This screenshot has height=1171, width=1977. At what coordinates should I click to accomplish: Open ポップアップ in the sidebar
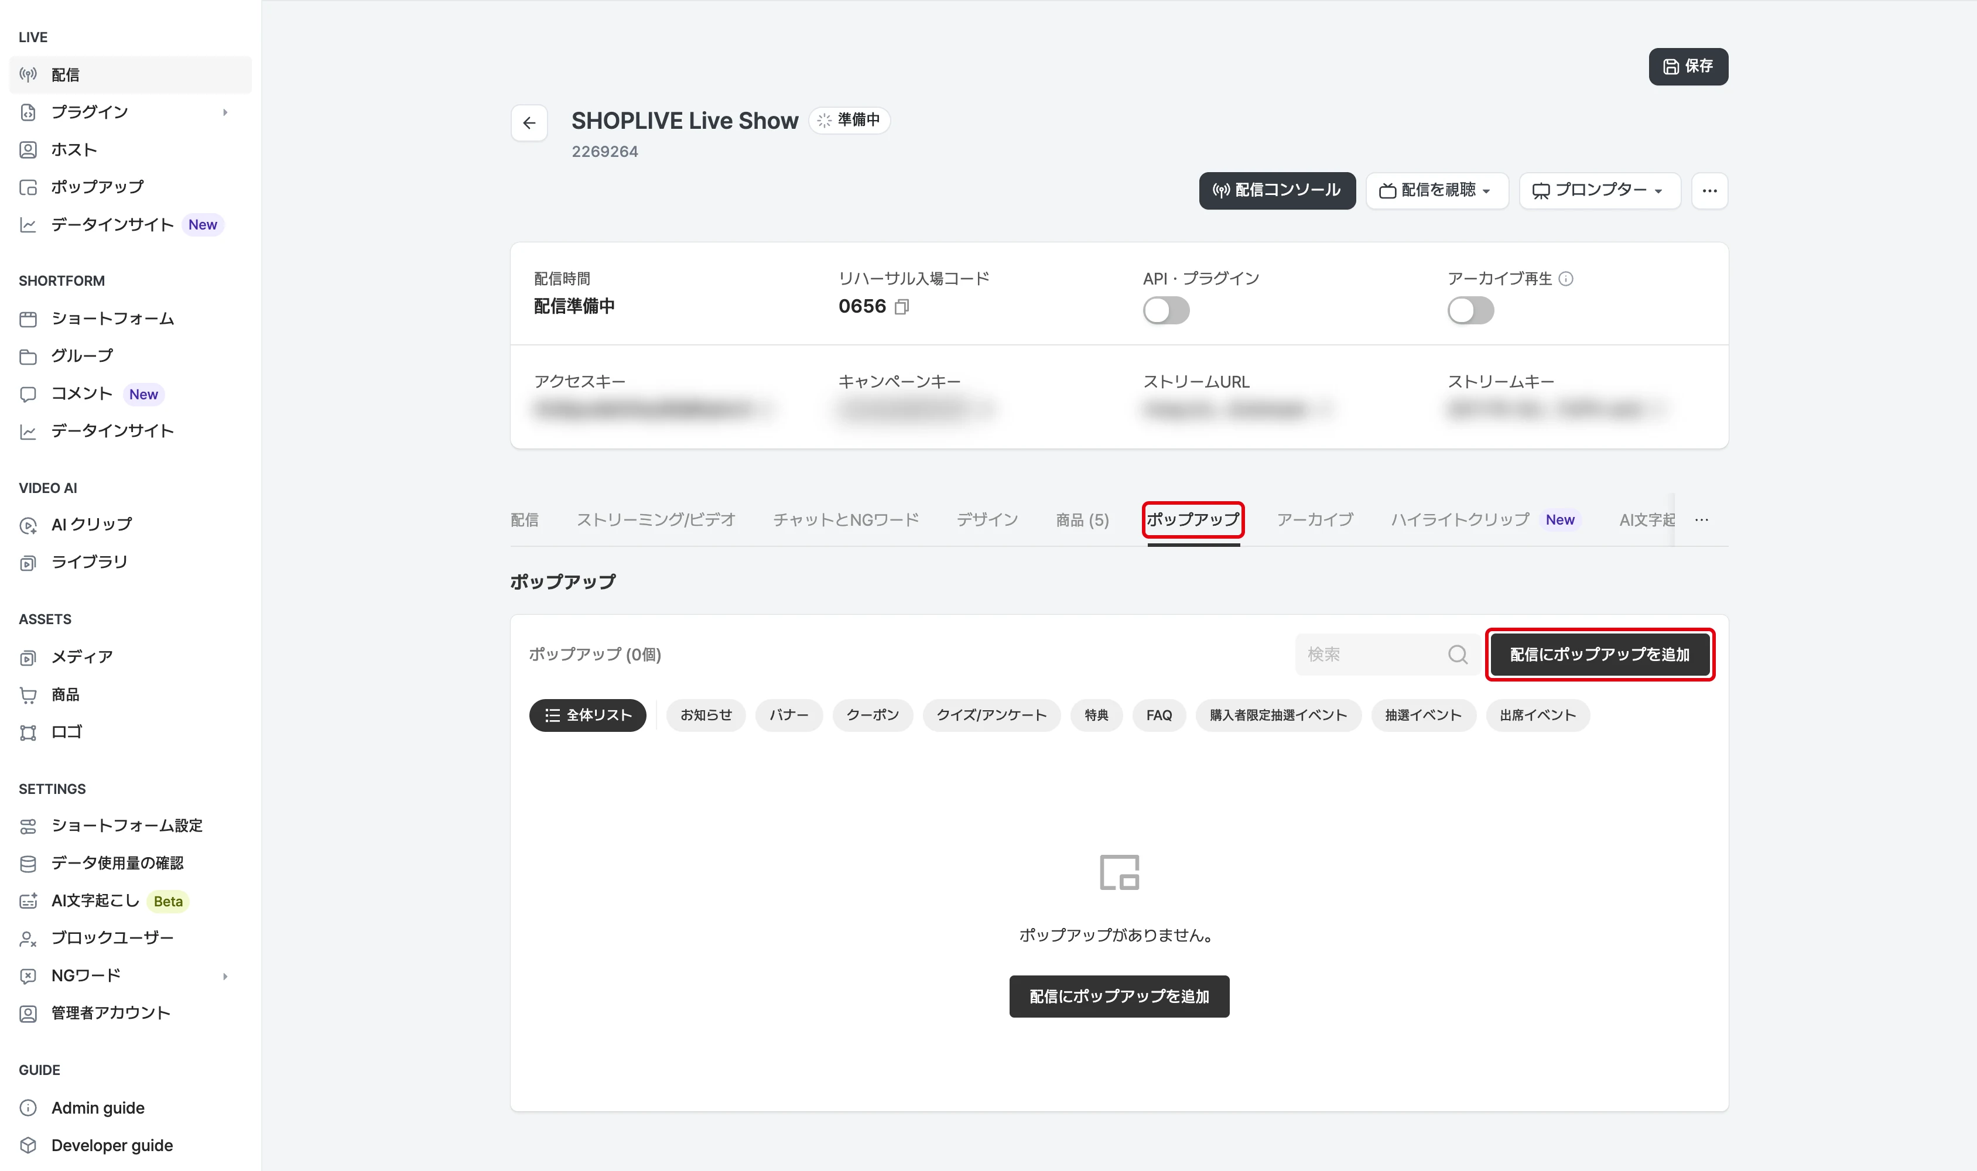[x=130, y=187]
